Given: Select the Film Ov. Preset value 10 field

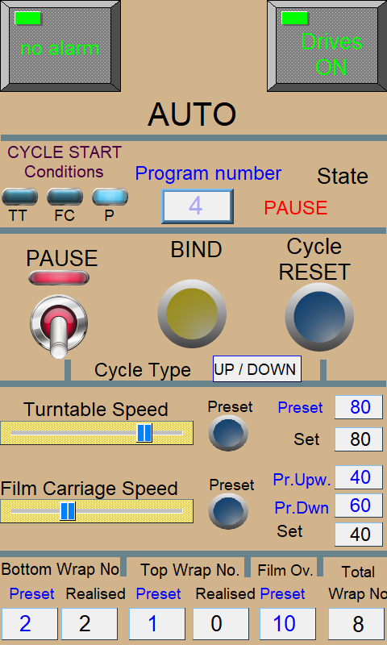Looking at the screenshot, I should coord(288,624).
